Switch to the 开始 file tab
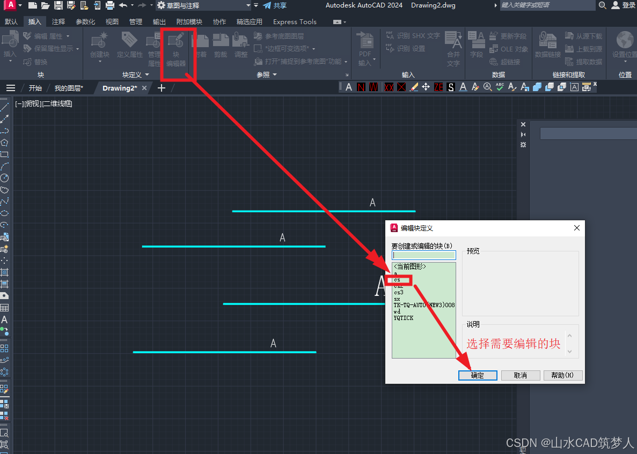 pos(35,88)
